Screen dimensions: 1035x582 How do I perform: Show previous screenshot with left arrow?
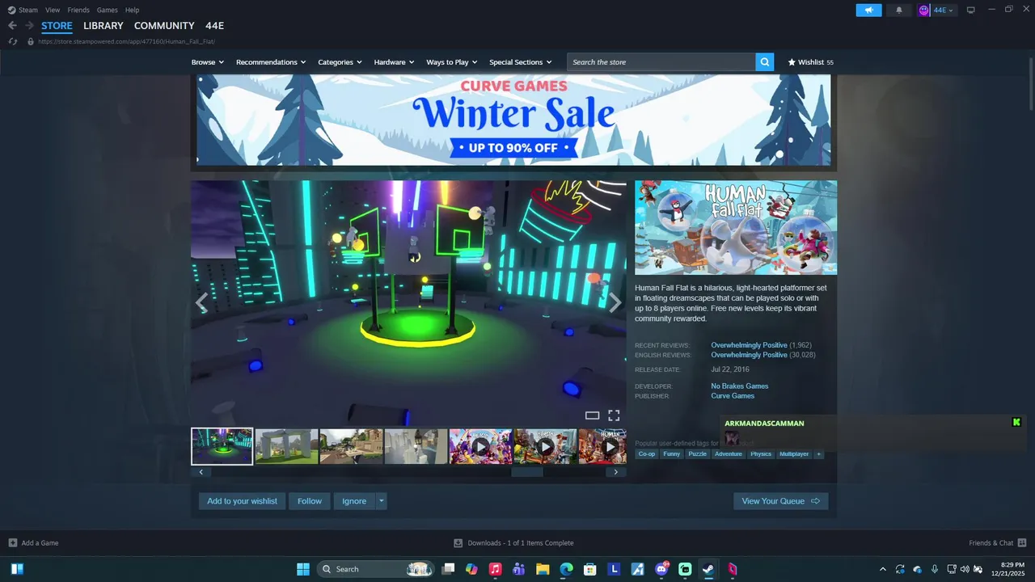201,303
